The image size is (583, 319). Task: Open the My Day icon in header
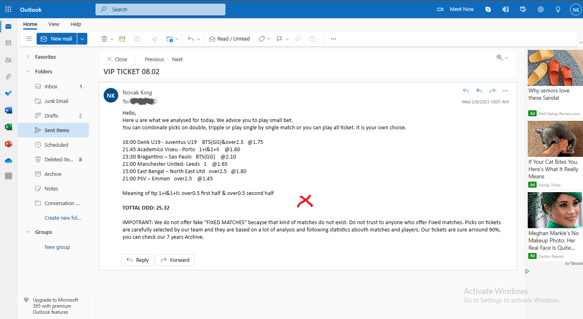pos(523,9)
